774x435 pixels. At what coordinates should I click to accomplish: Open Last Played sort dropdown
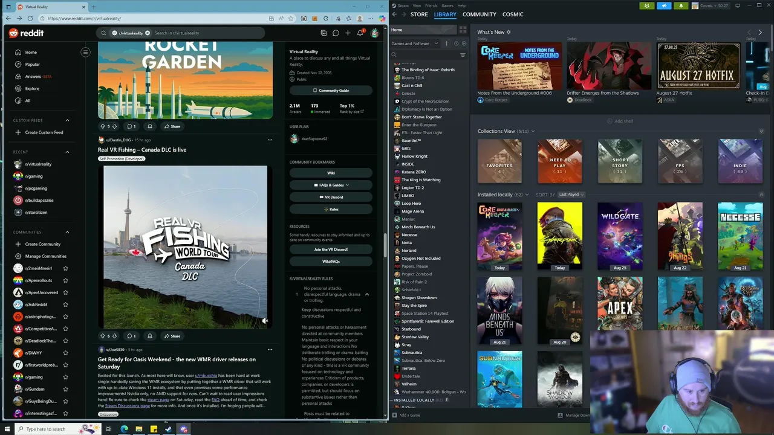pyautogui.click(x=571, y=195)
